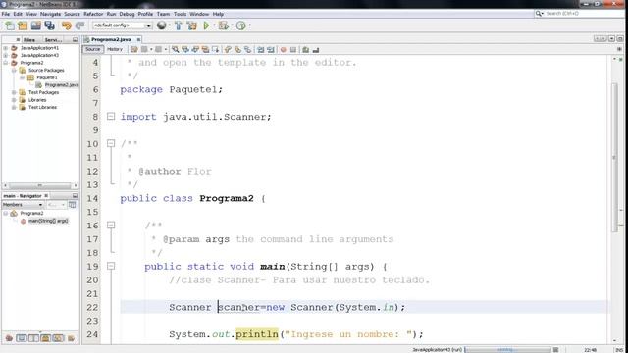
Task: Click the run progress bar in the status bar
Action: point(507,350)
